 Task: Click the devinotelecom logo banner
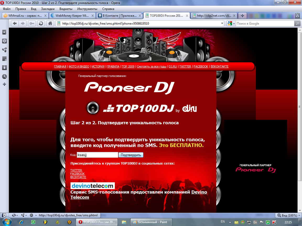[x=93, y=186]
